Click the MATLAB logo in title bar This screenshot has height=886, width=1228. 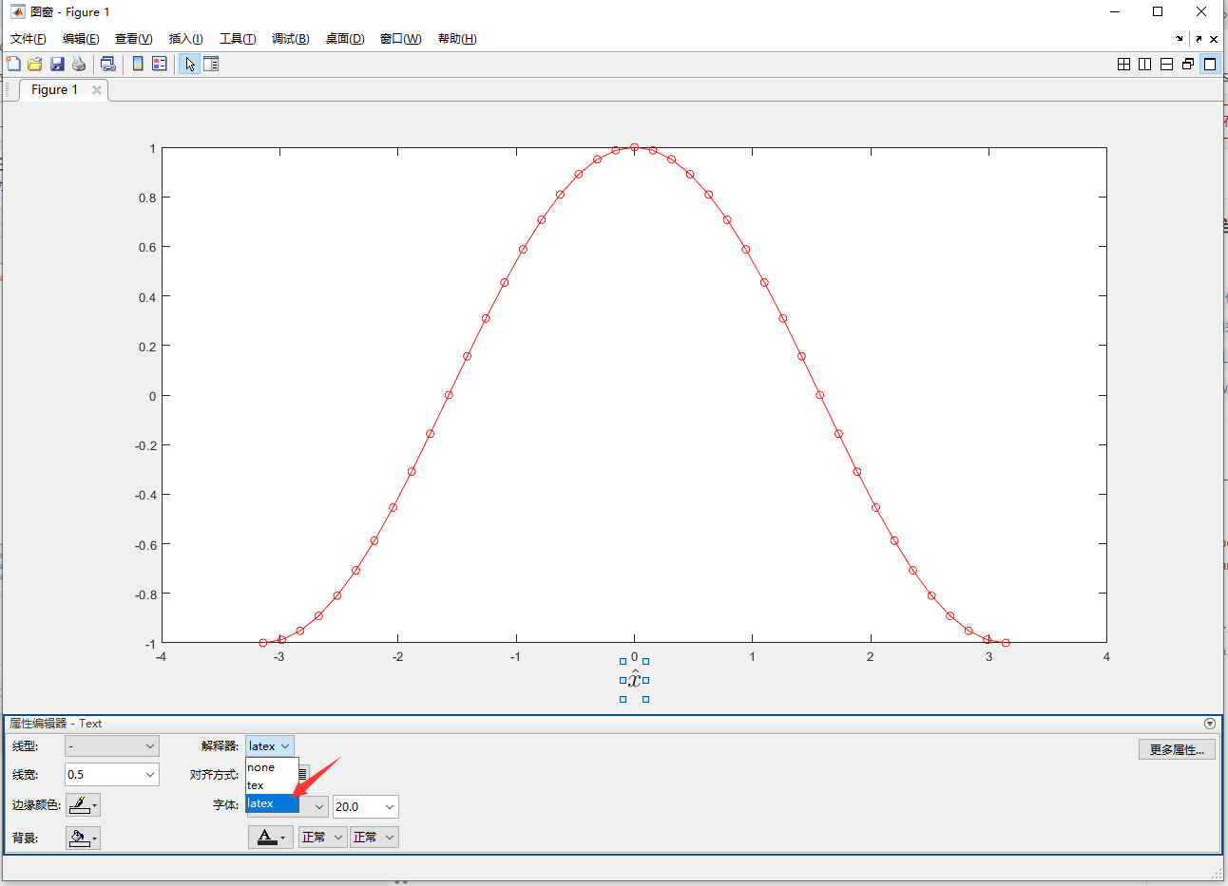[17, 12]
